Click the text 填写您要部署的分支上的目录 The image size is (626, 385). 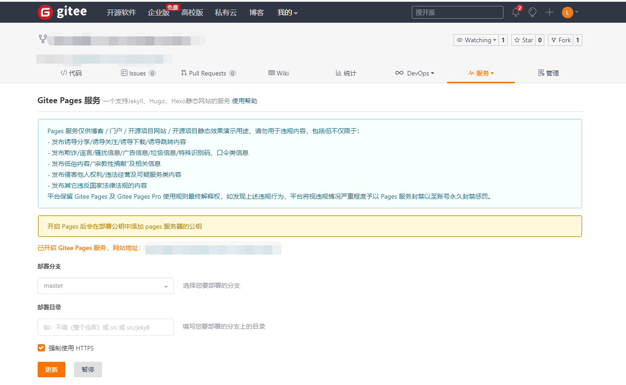click(x=224, y=326)
